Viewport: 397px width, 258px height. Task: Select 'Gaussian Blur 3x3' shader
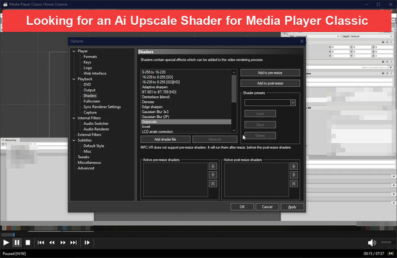click(x=186, y=112)
